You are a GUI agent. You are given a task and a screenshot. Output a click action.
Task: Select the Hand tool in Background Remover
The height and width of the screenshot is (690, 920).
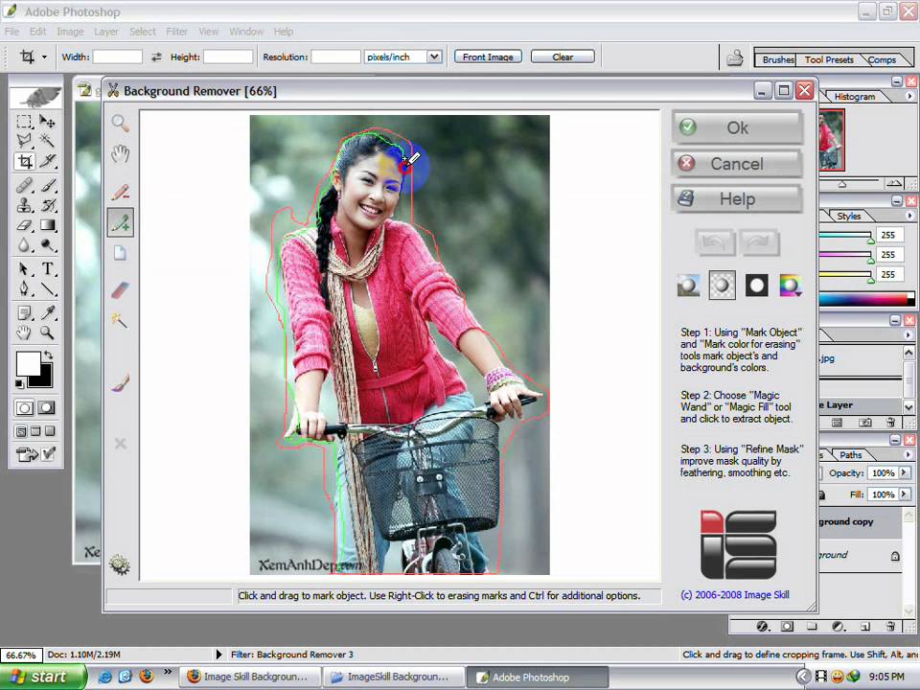point(121,154)
